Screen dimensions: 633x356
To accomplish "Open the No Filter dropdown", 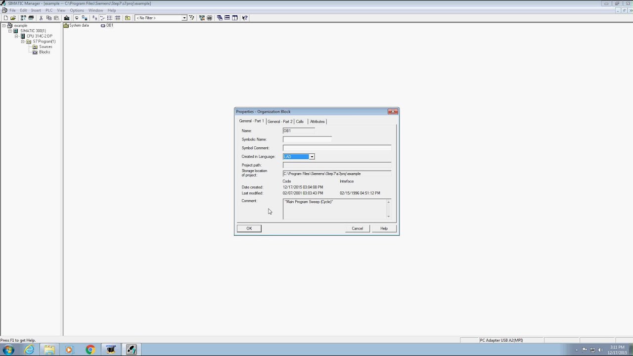I will click(x=184, y=18).
